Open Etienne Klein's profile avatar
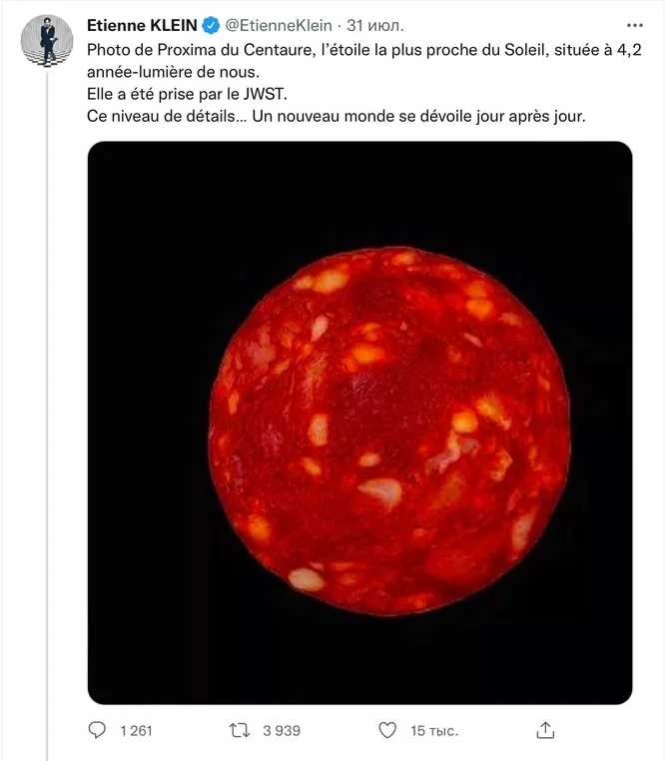This screenshot has height=761, width=665. (x=47, y=41)
